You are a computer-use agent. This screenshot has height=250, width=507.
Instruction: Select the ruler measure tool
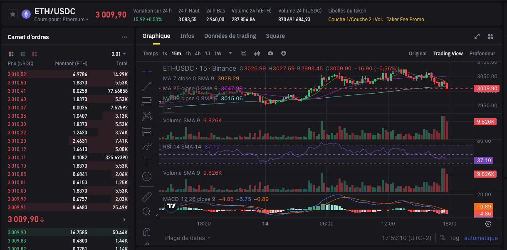pyautogui.click(x=147, y=196)
